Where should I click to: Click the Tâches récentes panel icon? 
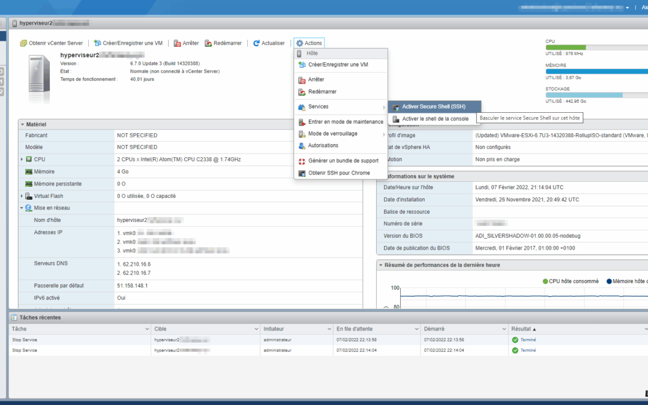point(14,317)
